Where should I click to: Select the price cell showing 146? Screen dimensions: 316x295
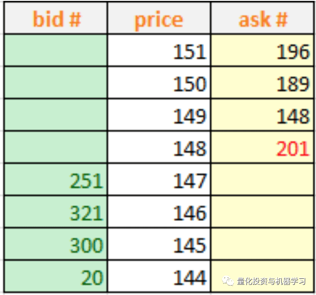point(159,212)
